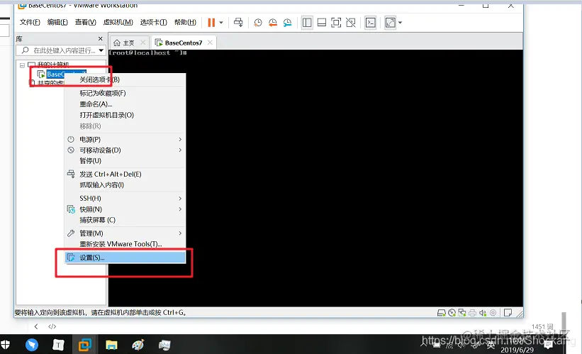Close the BaseCentos7 tab with its X
The width and height of the screenshot is (582, 354).
click(x=210, y=43)
